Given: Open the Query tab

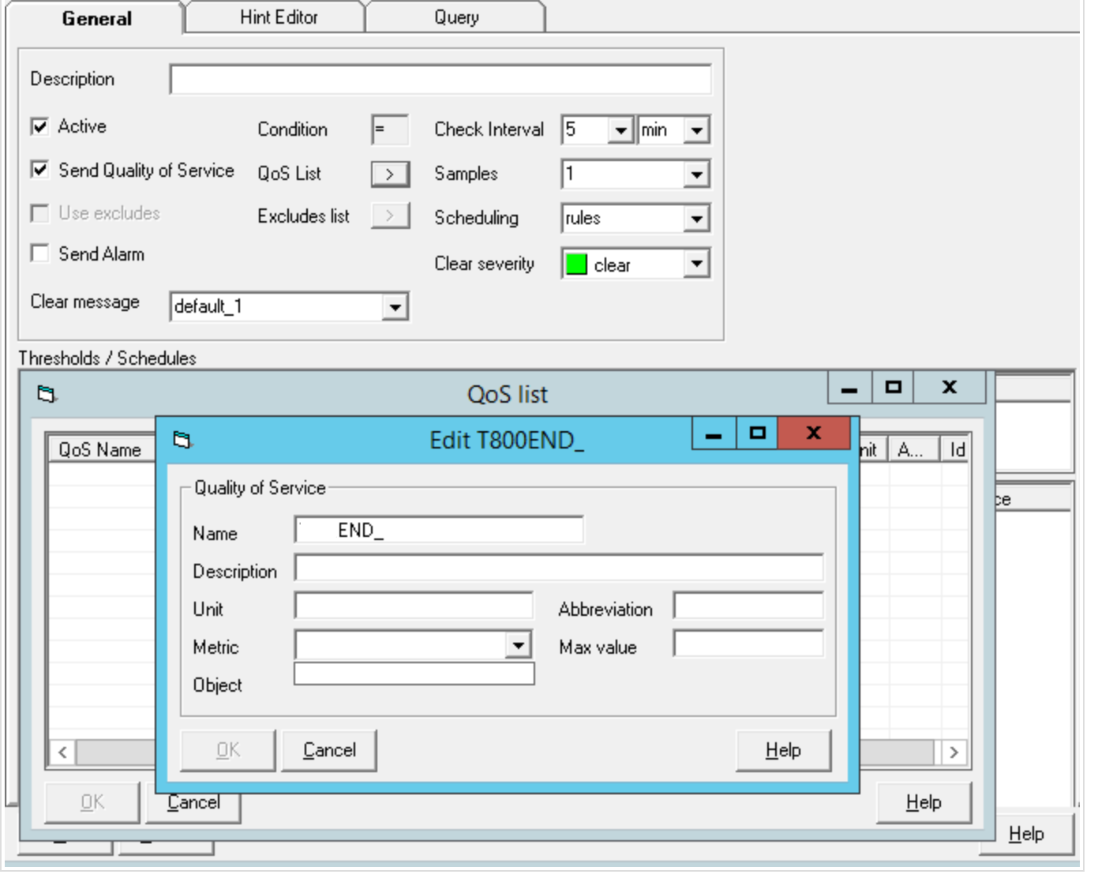Looking at the screenshot, I should click(x=456, y=17).
